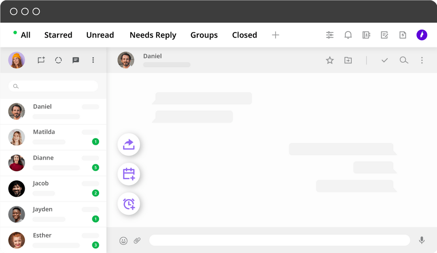Open Esther's conversation
This screenshot has height=253, width=437.
click(x=53, y=240)
